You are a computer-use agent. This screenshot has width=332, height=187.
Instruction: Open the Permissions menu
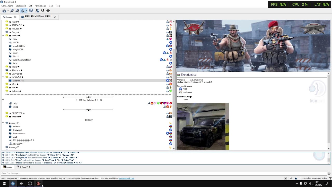[40, 6]
